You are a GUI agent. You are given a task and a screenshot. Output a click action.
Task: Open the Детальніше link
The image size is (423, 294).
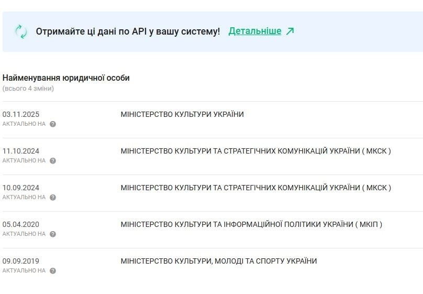[x=255, y=31]
